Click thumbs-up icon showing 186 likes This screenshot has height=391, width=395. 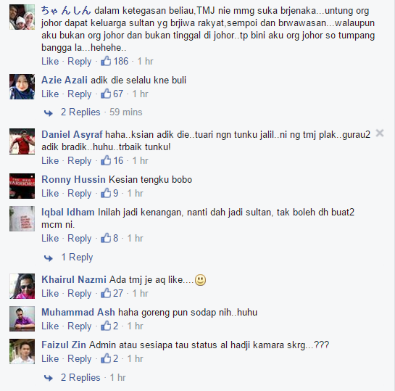coord(106,61)
